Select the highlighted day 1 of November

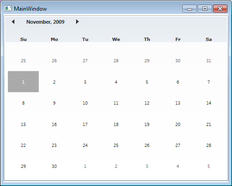click(x=23, y=82)
